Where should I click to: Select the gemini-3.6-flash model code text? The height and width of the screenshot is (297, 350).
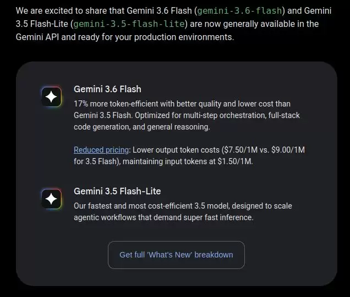coord(239,10)
